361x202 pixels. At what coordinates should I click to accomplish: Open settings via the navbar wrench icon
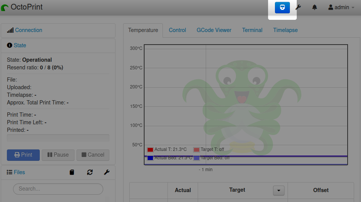[298, 7]
